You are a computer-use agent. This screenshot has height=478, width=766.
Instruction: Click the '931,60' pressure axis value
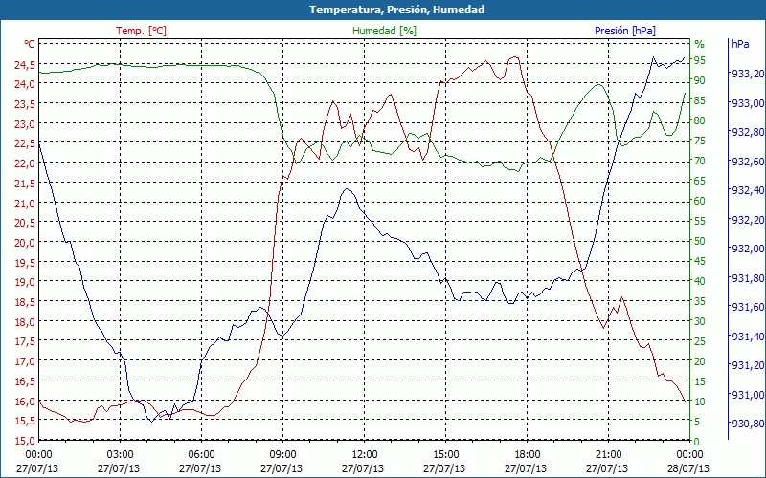click(748, 307)
